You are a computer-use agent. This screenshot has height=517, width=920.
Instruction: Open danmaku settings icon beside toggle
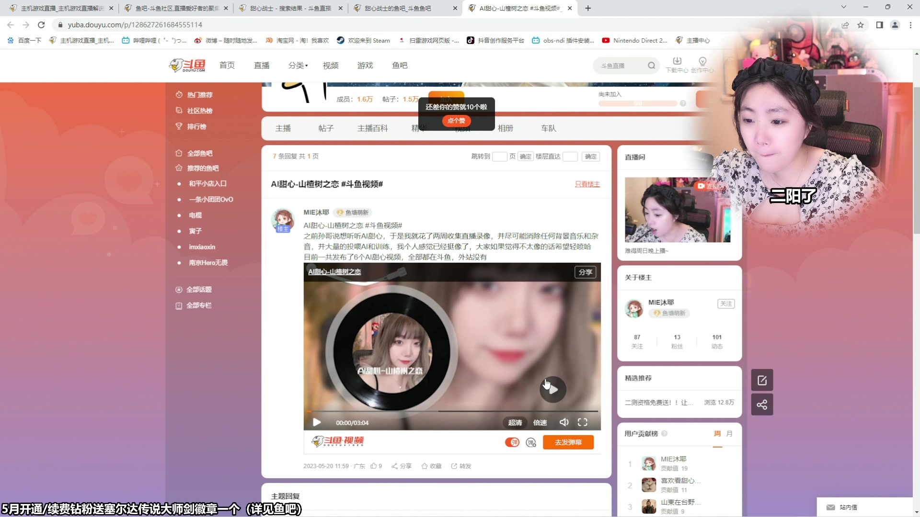[x=531, y=442]
